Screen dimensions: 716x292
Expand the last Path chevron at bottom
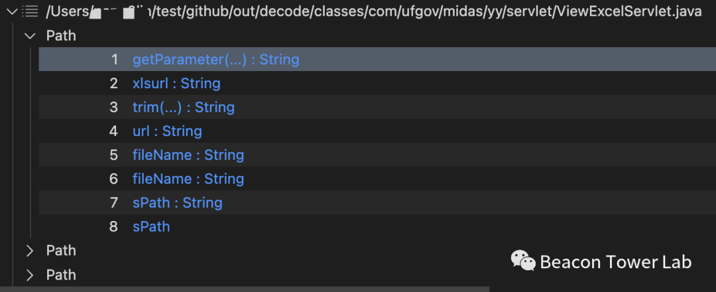(30, 275)
